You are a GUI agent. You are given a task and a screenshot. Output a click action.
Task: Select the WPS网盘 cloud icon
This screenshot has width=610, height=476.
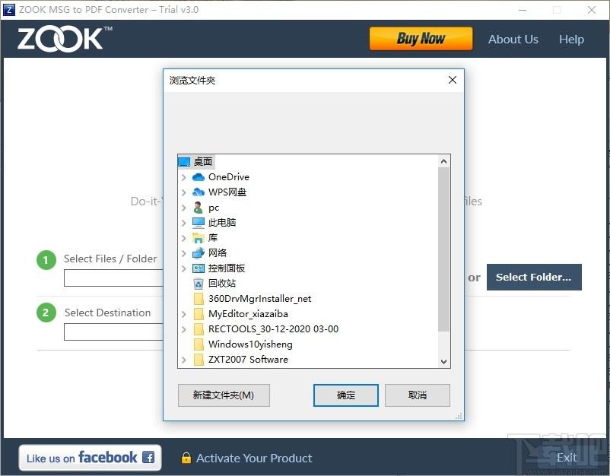199,192
